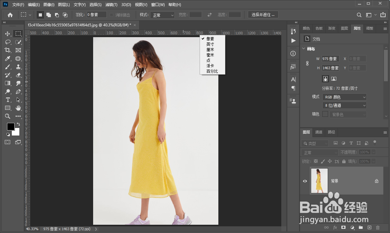The height and width of the screenshot is (233, 390).
Task: Toggle visibility eye of 背景 layer
Action: (x=305, y=181)
